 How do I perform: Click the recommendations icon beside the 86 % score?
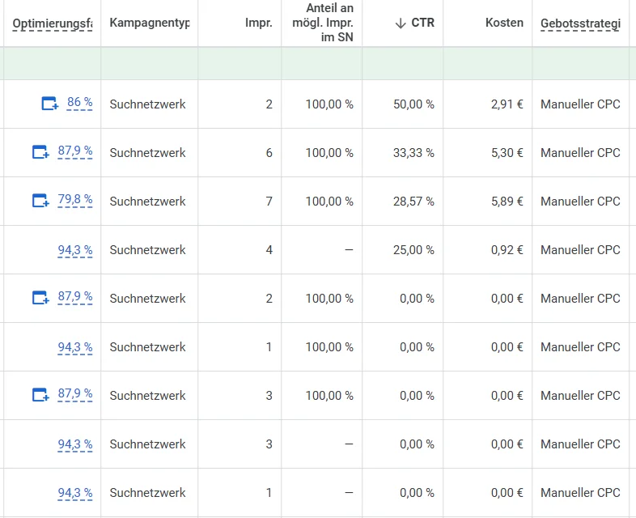(49, 104)
